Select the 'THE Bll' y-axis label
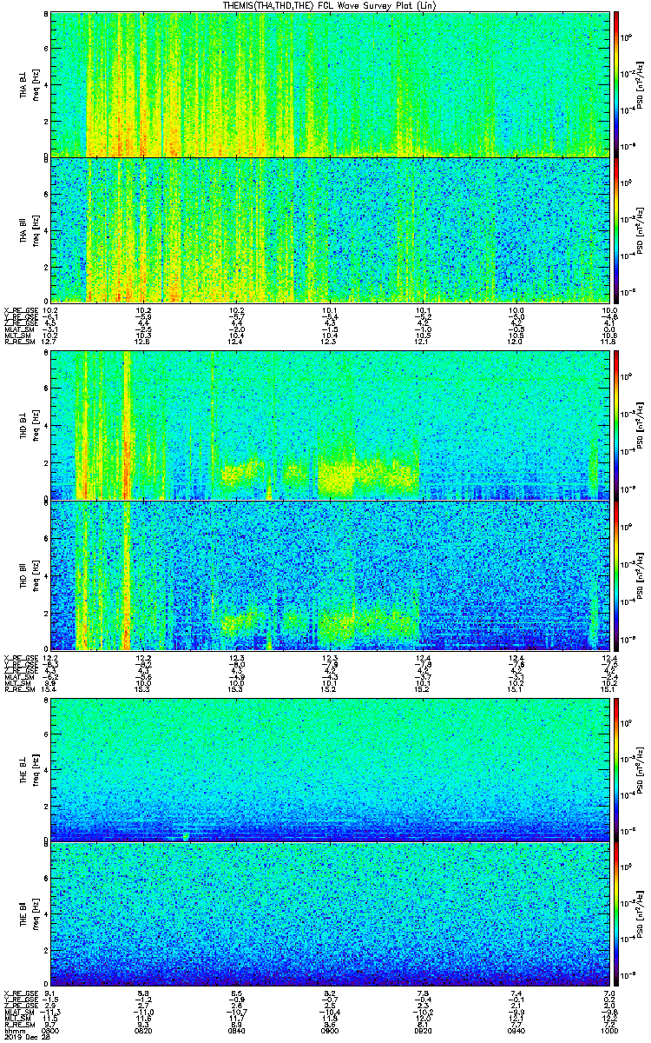This screenshot has height=1043, width=651. tap(23, 913)
